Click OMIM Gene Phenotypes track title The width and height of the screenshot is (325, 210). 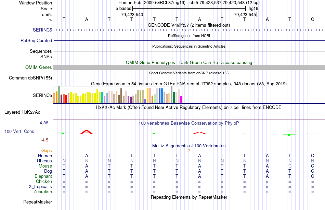click(x=189, y=62)
